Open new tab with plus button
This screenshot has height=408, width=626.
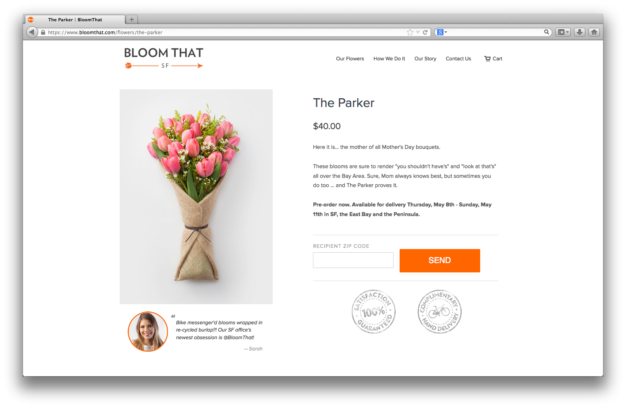click(x=132, y=19)
